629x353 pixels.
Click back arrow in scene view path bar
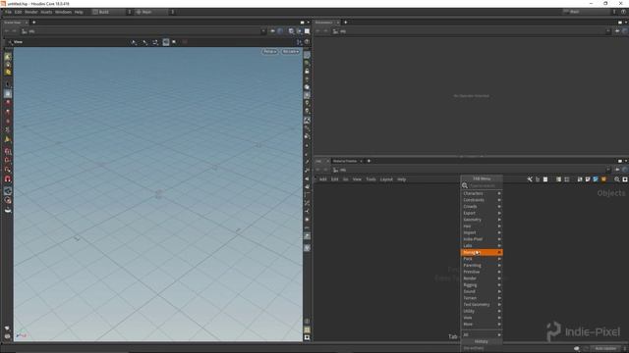tap(7, 31)
